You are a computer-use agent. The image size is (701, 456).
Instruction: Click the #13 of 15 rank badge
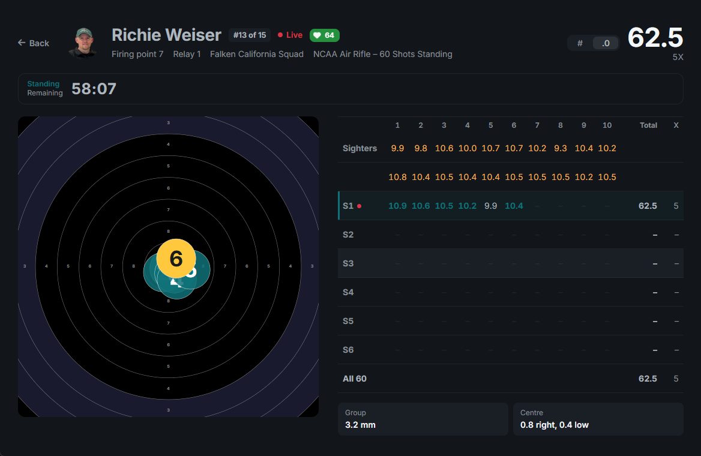click(250, 35)
